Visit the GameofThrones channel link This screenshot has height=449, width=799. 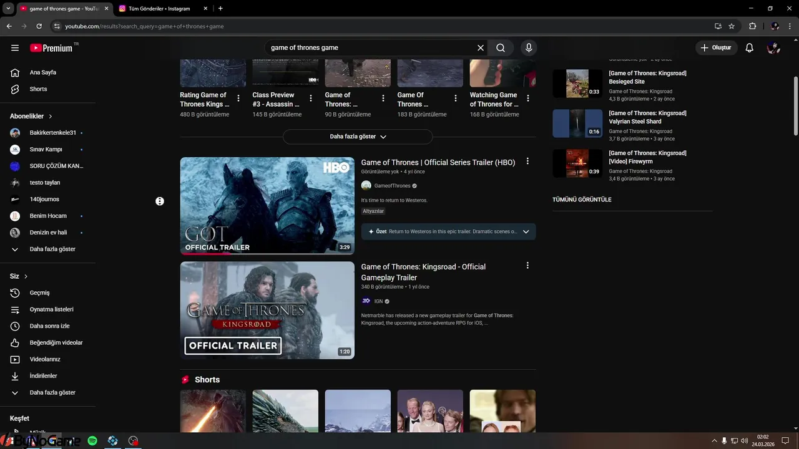tap(392, 186)
